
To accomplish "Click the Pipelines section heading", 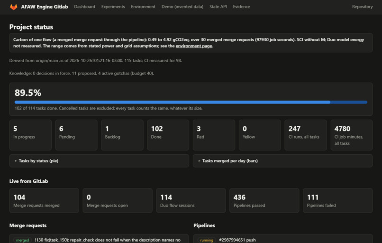I will [x=204, y=225].
